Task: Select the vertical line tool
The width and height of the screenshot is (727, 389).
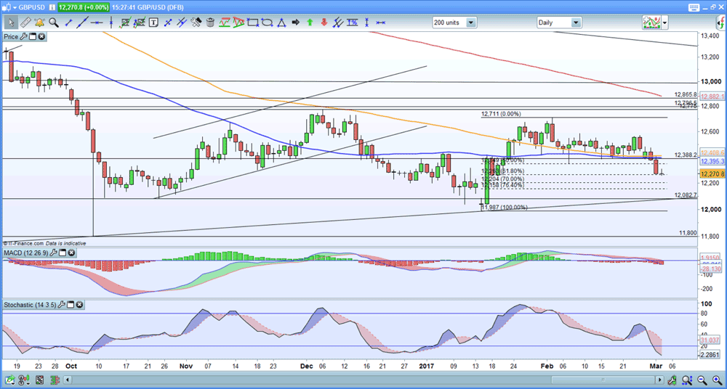Action: [x=111, y=22]
